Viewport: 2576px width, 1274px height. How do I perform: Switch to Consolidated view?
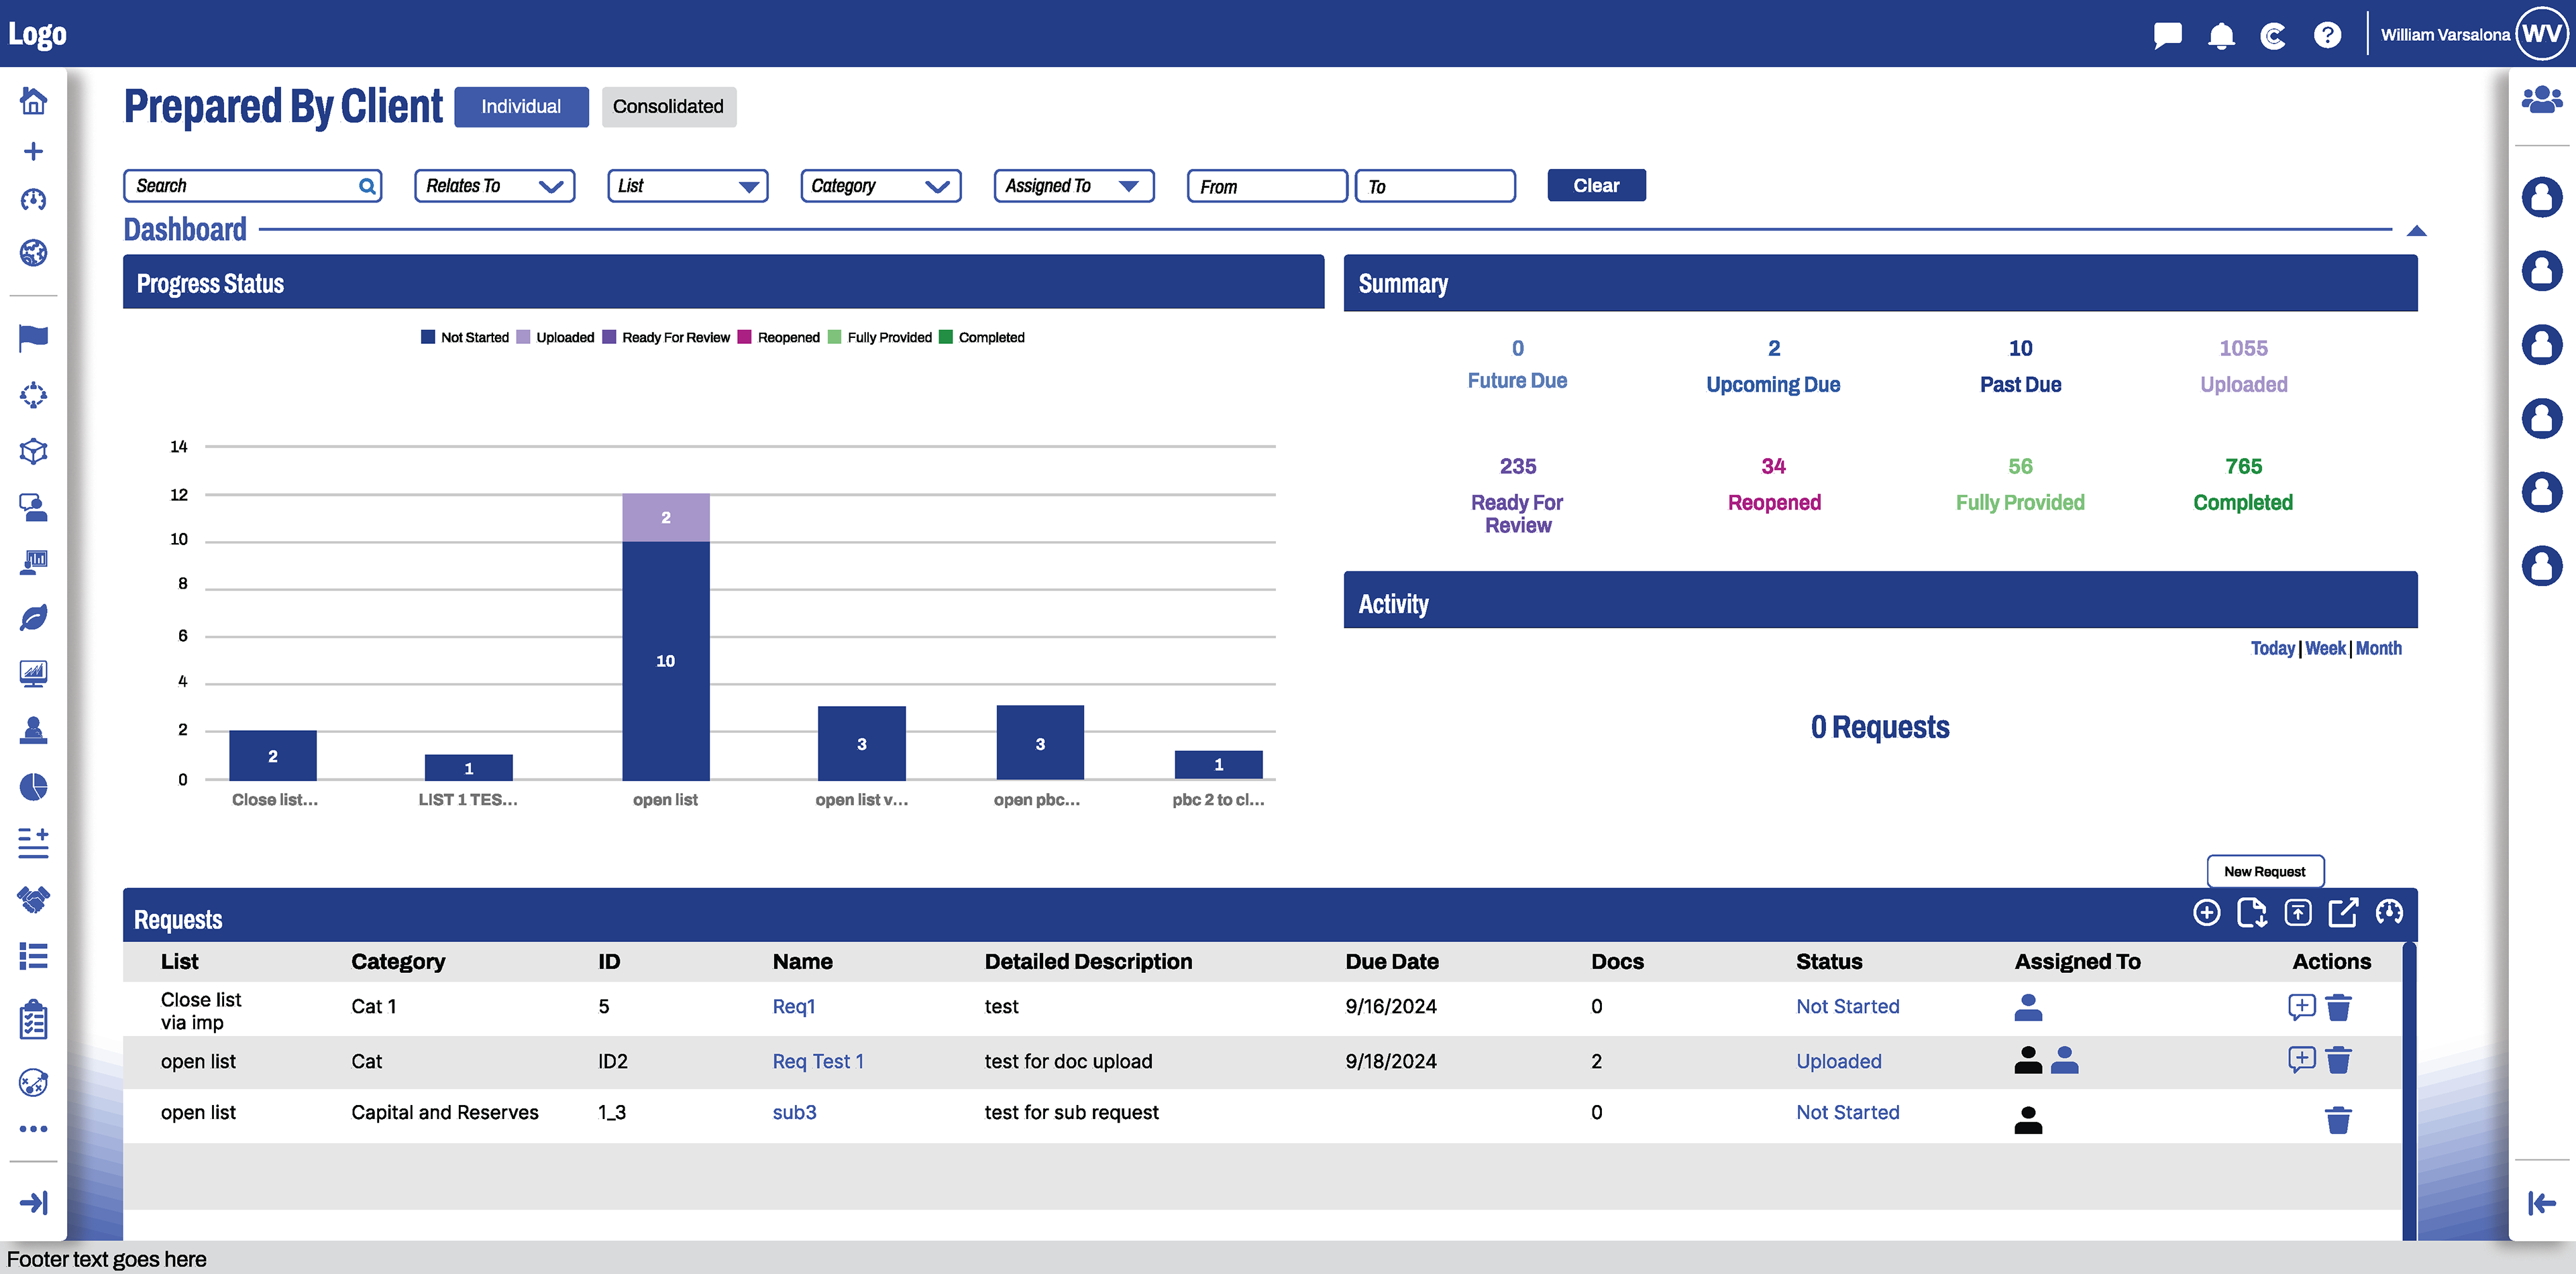(669, 107)
